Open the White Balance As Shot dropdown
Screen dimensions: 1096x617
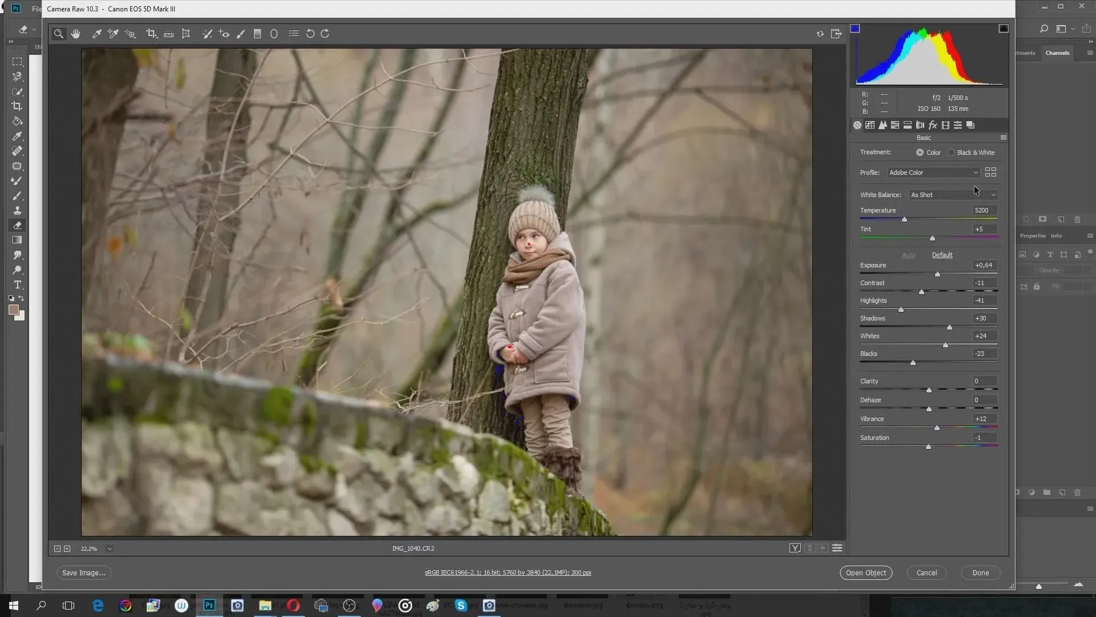pyautogui.click(x=953, y=195)
